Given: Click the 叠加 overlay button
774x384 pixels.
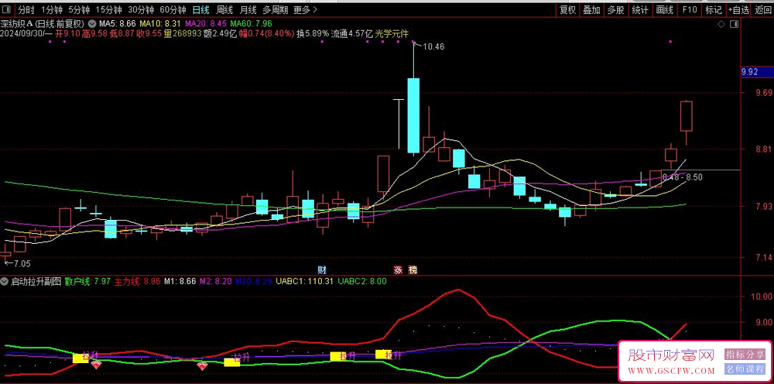Looking at the screenshot, I should click(591, 9).
